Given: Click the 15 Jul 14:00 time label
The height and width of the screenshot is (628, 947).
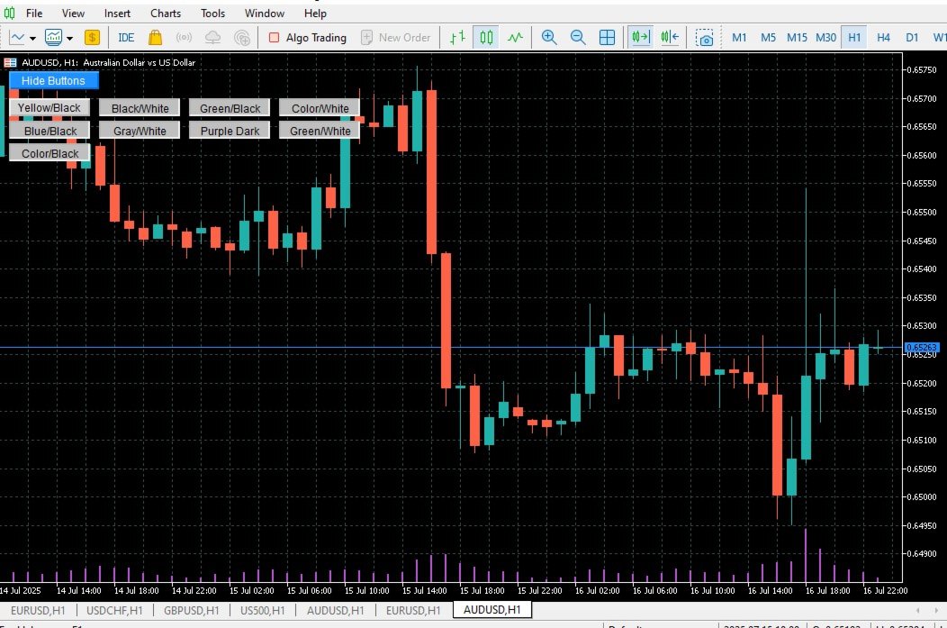Looking at the screenshot, I should click(424, 590).
